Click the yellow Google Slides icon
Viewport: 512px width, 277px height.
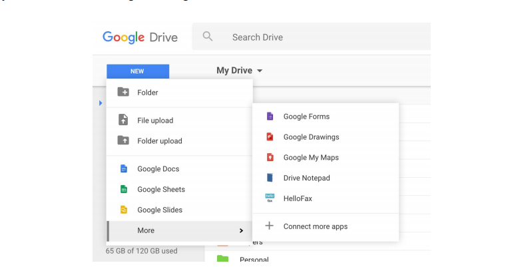pyautogui.click(x=123, y=210)
